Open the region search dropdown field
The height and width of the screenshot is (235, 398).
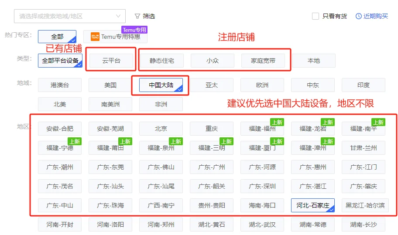[70, 16]
